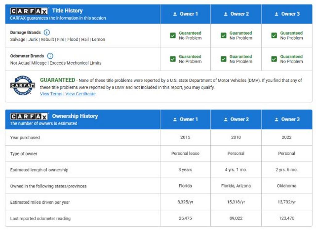Viewport: 316px width, 231px height.
Task: Select the Ownership History heading
Action: tap(75, 116)
